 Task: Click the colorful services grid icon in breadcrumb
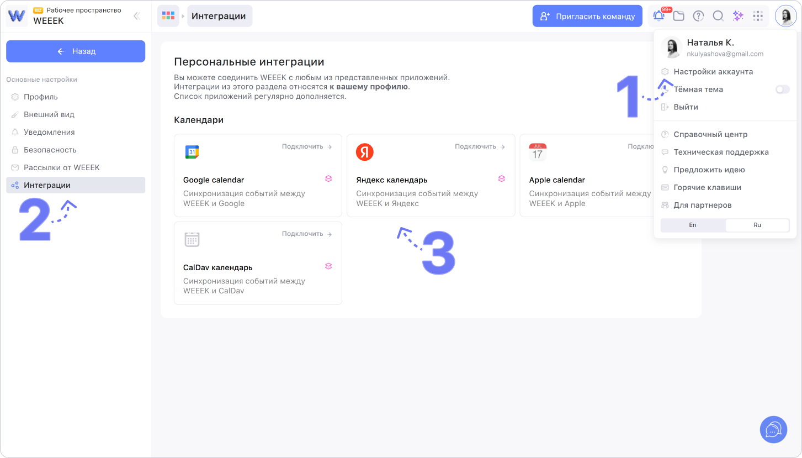click(168, 16)
